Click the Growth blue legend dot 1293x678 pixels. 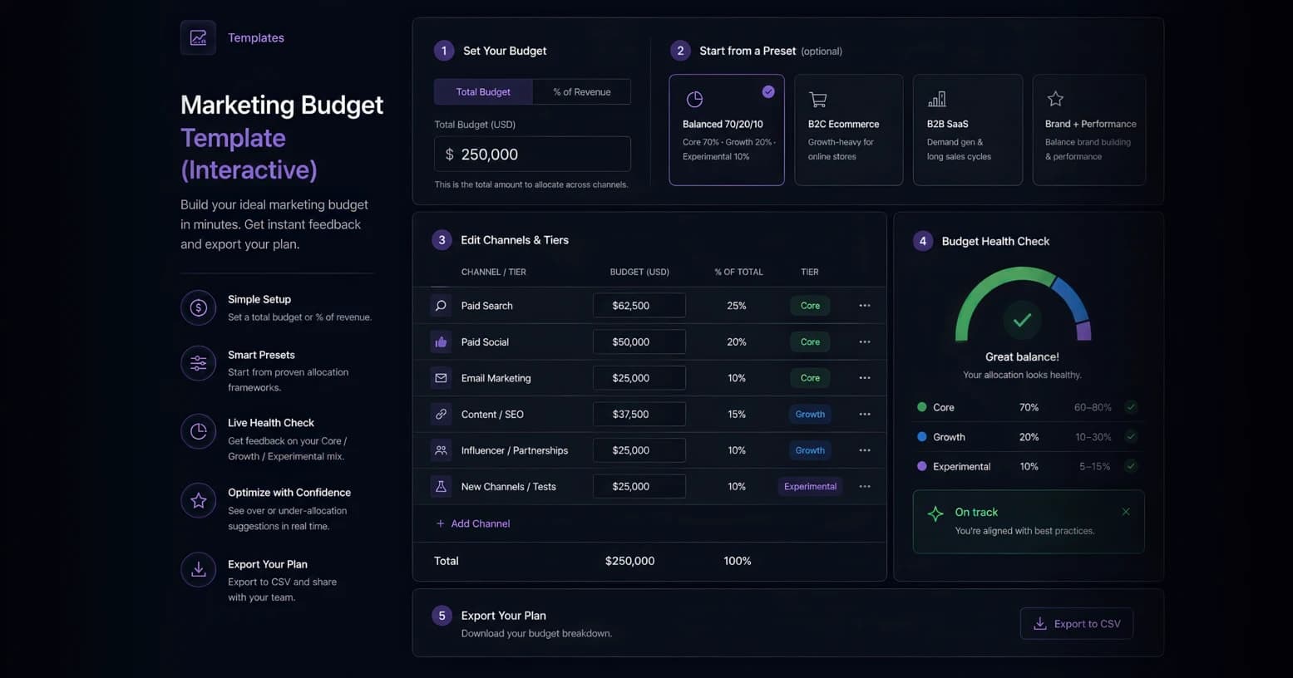[921, 436]
